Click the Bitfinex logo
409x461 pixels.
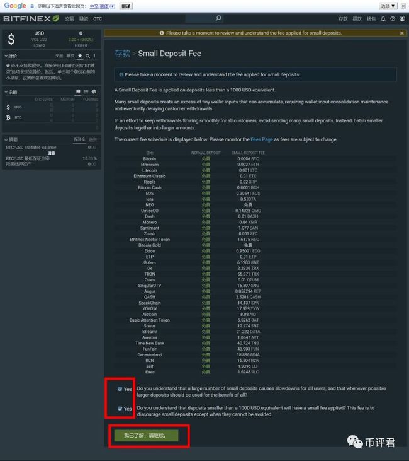[31, 18]
